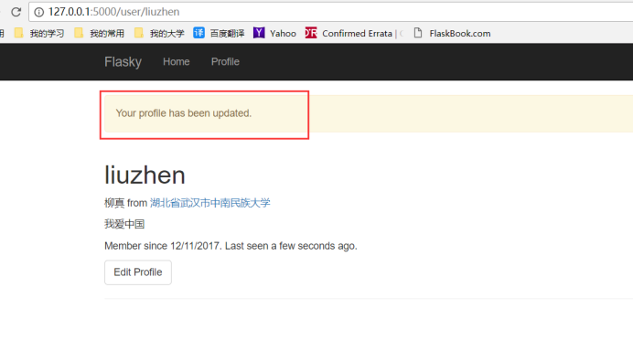Open the 百度翻译 bookmark
Screen dimensions: 633x362
coord(220,33)
